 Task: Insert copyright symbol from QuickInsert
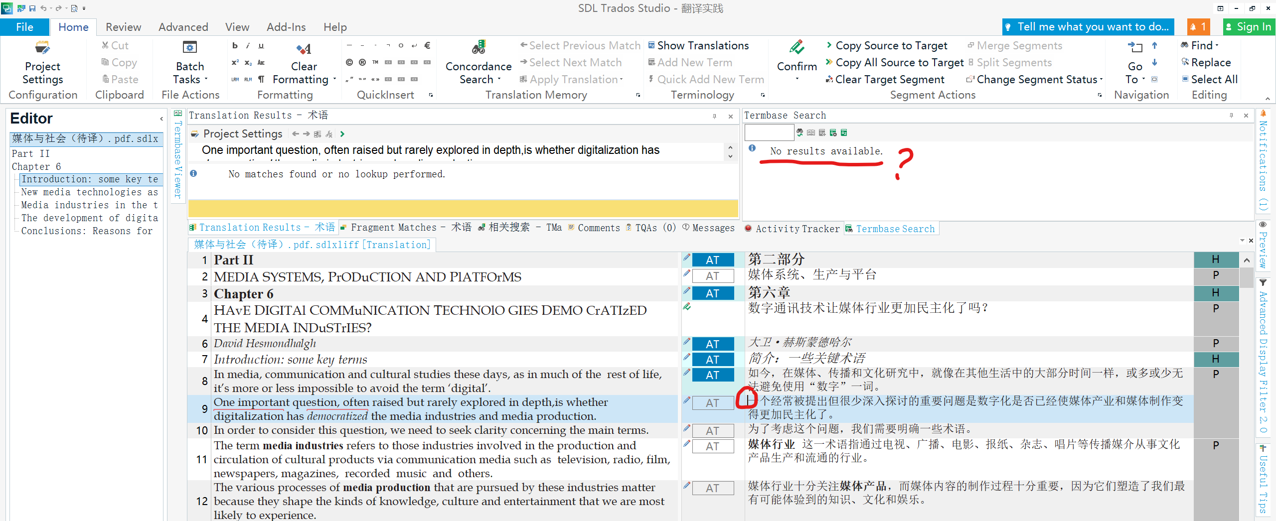[349, 62]
